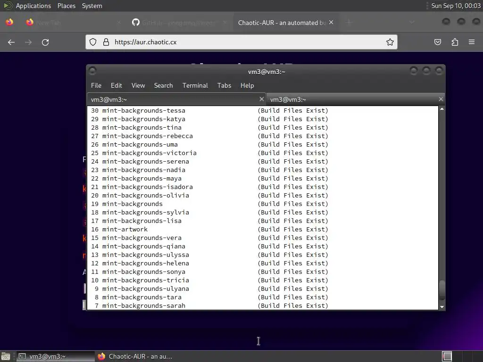Open Pocket save icon in Firefox

[437, 42]
